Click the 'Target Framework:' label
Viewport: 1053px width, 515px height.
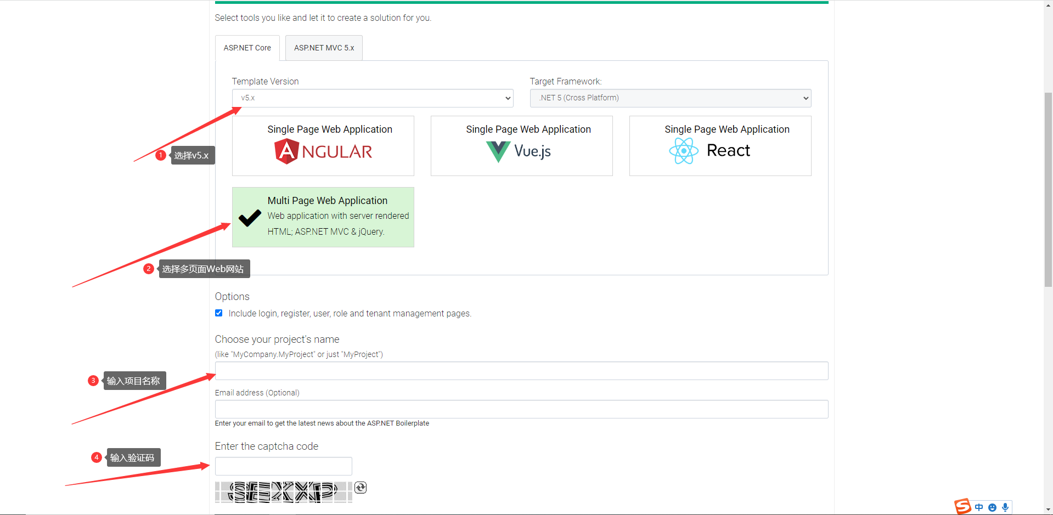pos(566,82)
